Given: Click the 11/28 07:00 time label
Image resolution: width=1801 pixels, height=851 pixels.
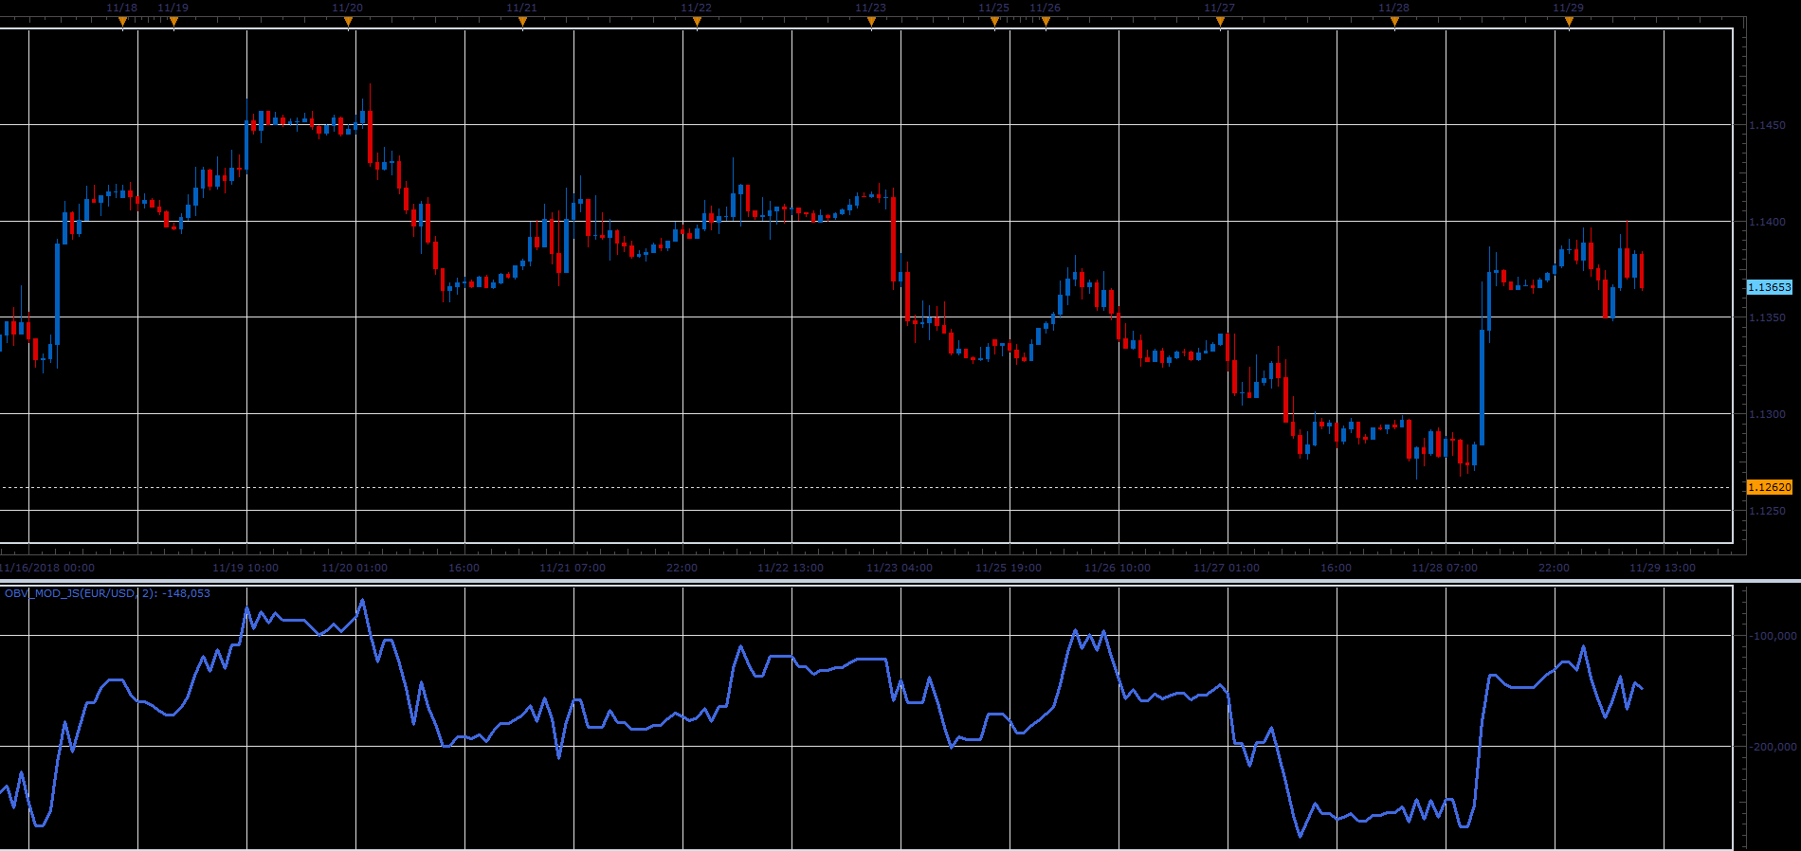Looking at the screenshot, I should click(x=1445, y=568).
